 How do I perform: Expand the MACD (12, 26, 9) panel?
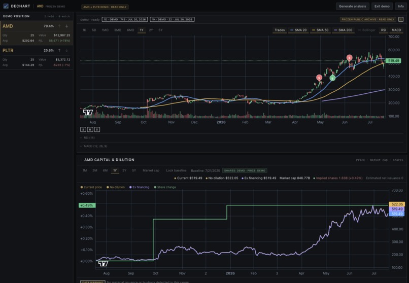(x=94, y=146)
